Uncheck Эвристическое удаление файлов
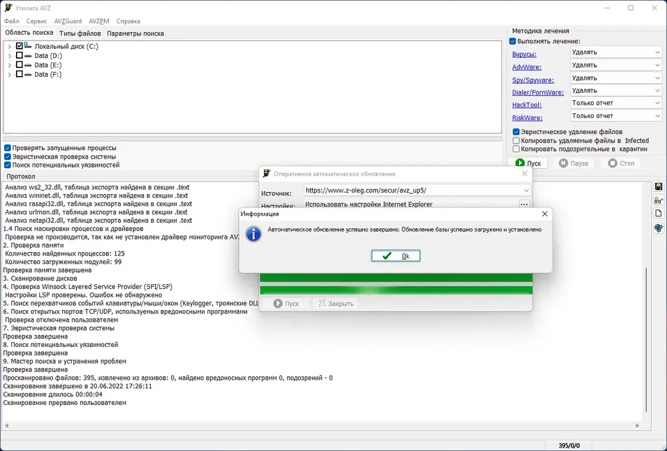This screenshot has height=451, width=667. 516,132
